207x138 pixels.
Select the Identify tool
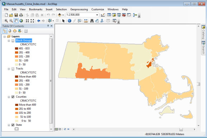coord(69,21)
